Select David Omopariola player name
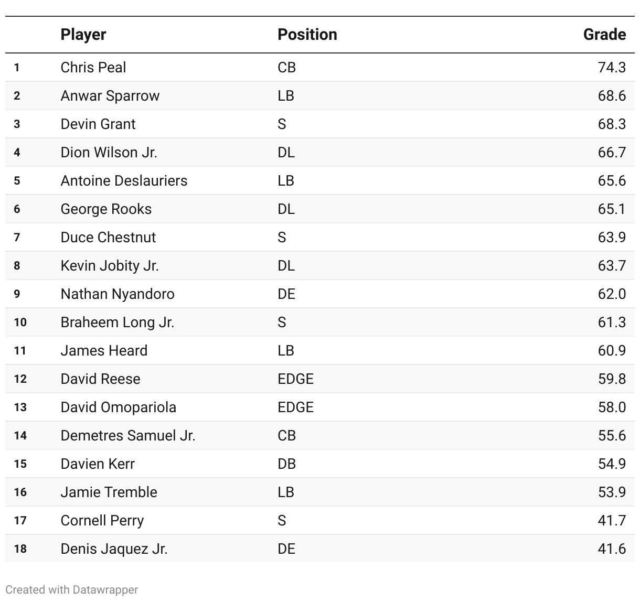 [119, 407]
